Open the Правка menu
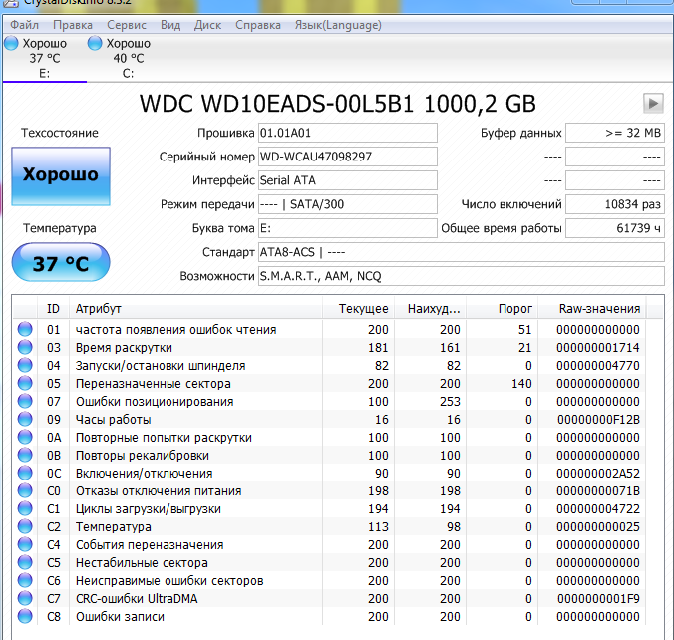The width and height of the screenshot is (674, 640). 73,25
